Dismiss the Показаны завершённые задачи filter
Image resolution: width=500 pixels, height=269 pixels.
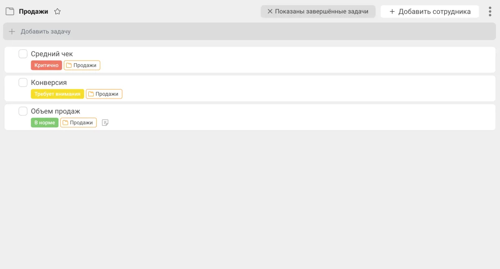click(x=270, y=12)
